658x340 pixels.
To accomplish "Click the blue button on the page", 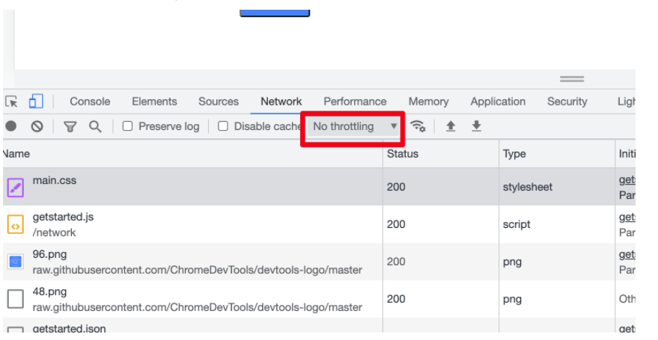I will [275, 13].
